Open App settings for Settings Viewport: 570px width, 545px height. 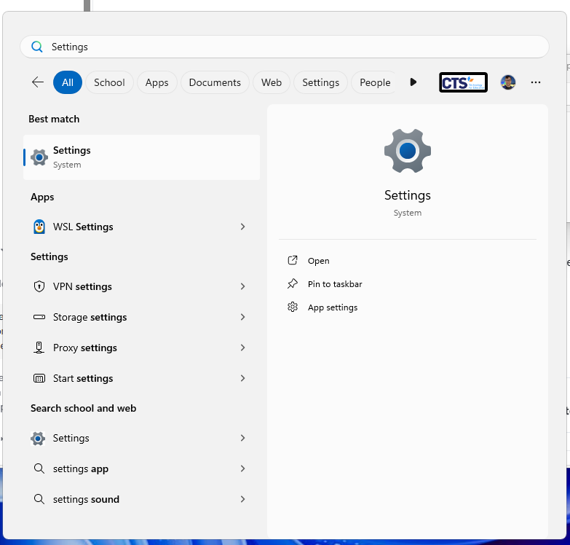(x=332, y=307)
